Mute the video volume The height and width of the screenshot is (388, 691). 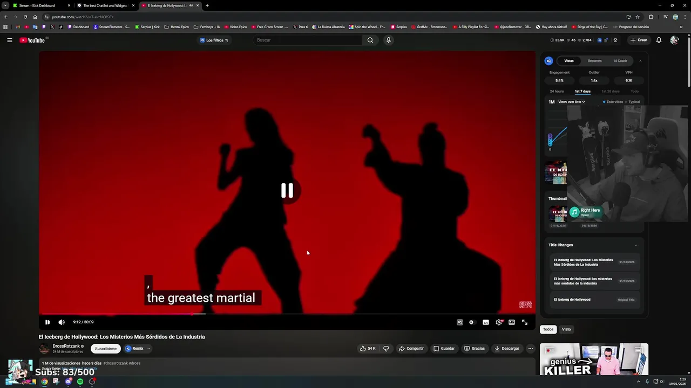(x=62, y=322)
